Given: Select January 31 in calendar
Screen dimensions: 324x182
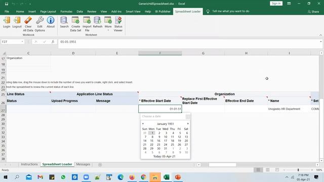Looking at the screenshot, I should point(166,148).
